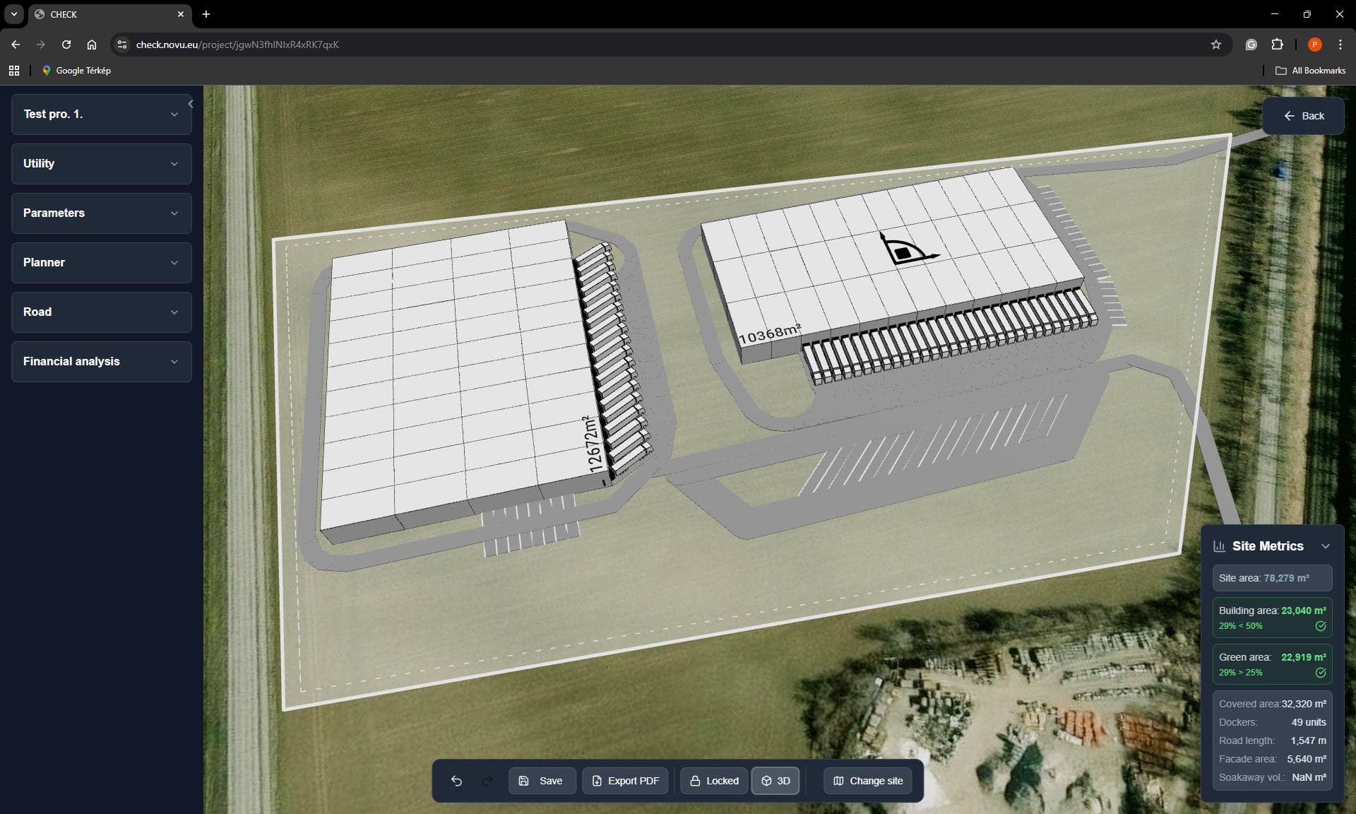Viewport: 1356px width, 814px height.
Task: Save the project with Save button
Action: pos(542,781)
